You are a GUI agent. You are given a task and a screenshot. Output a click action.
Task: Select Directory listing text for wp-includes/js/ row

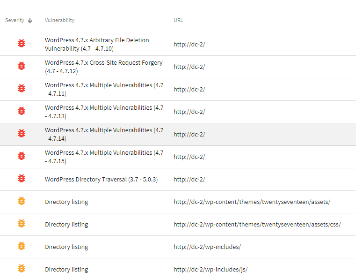(x=66, y=269)
